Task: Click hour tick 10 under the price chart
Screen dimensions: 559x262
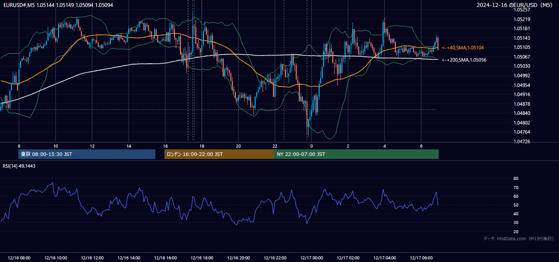Action: tap(56, 146)
